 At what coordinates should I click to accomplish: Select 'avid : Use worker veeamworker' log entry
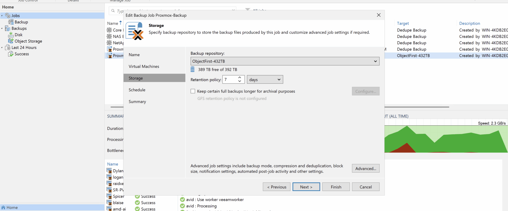[x=215, y=200]
